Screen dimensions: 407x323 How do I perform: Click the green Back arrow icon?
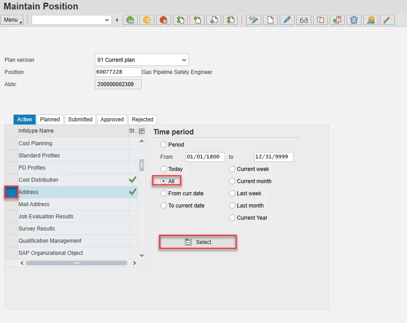click(131, 20)
